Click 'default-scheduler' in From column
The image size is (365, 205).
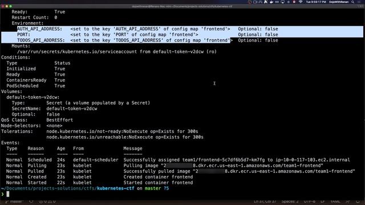tap(95, 160)
